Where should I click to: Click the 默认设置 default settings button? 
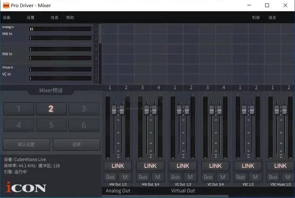[26, 145]
